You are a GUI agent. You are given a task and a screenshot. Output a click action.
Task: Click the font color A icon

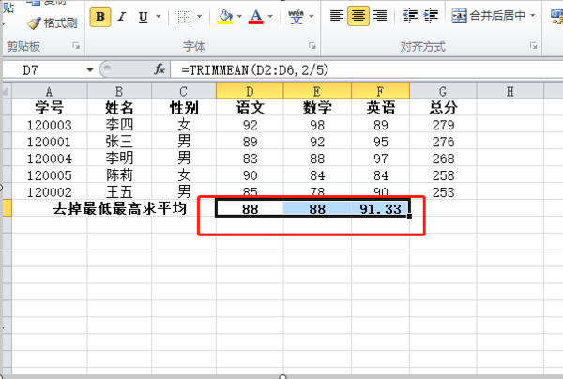point(256,17)
